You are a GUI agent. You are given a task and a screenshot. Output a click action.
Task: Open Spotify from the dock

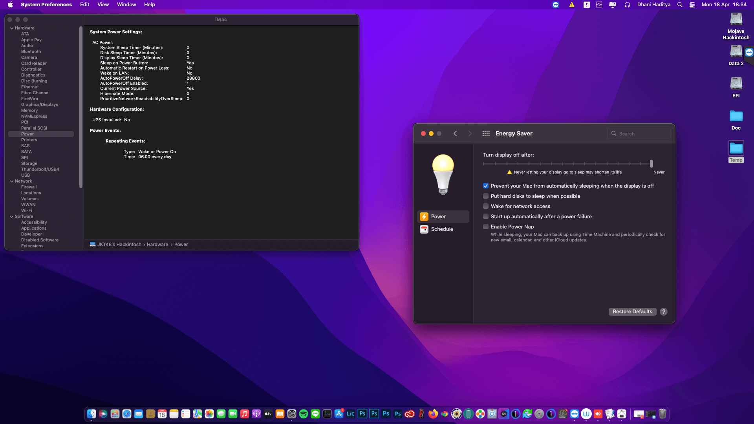tap(304, 414)
